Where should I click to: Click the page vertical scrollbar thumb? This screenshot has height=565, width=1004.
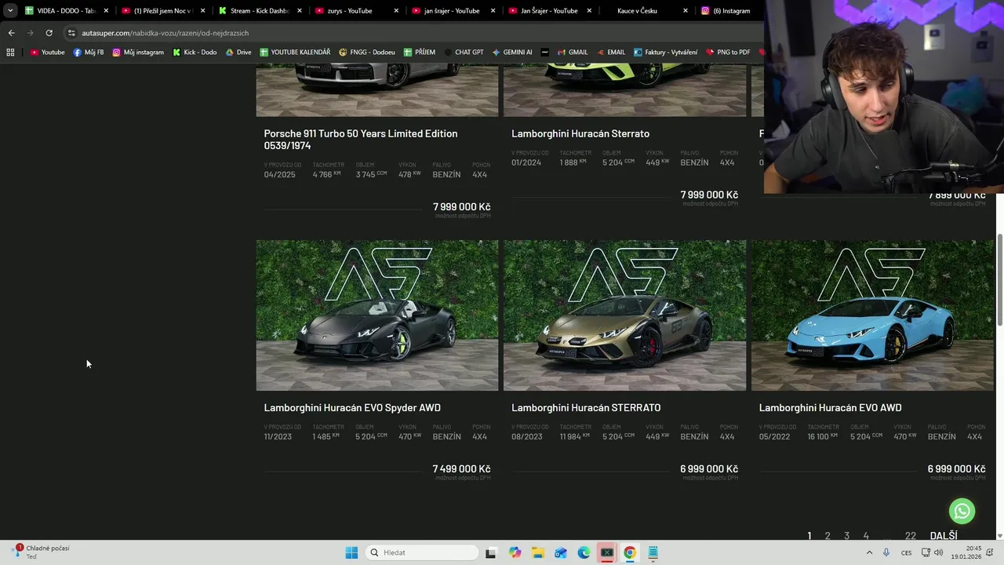coord(999,280)
